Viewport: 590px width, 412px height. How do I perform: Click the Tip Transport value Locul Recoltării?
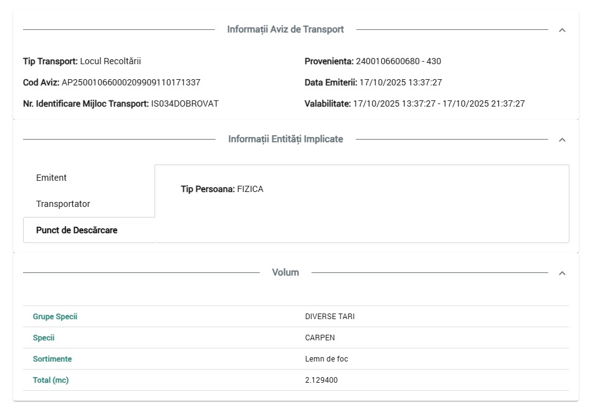point(111,61)
